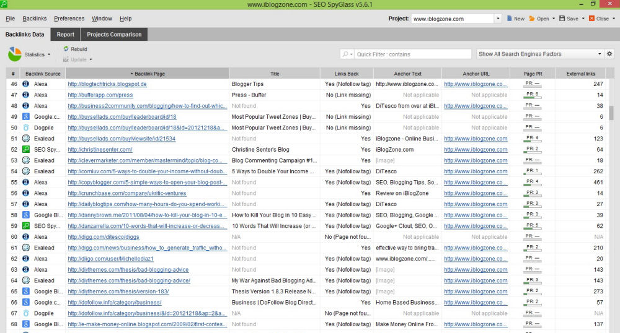620x333 pixels.
Task: Click the SEO SpyGlass icon in row 52
Action: [x=25, y=150]
